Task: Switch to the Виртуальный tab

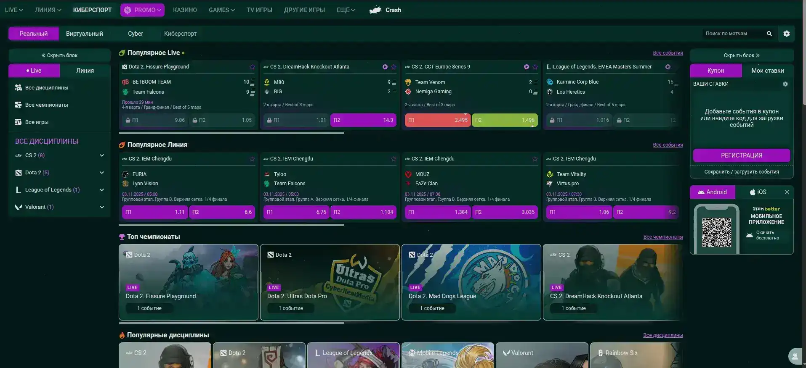Action: click(84, 34)
